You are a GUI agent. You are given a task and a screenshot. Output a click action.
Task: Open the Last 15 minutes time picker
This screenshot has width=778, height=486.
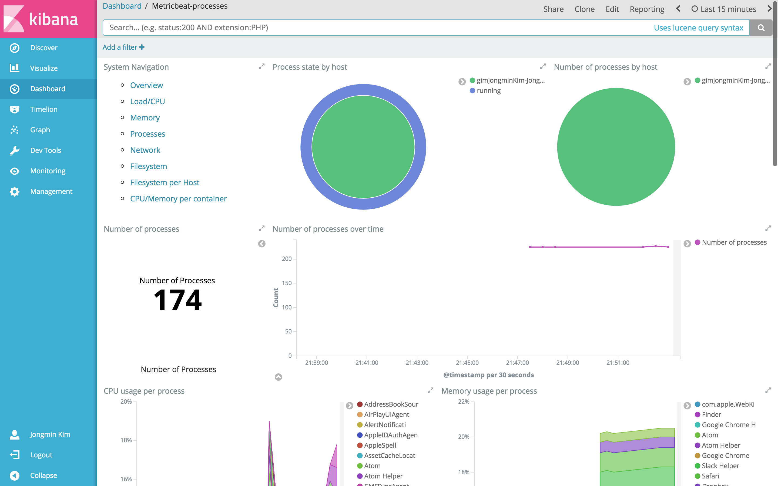pos(724,9)
